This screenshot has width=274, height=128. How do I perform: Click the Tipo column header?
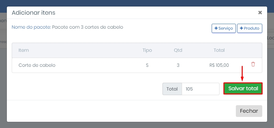coord(147,50)
